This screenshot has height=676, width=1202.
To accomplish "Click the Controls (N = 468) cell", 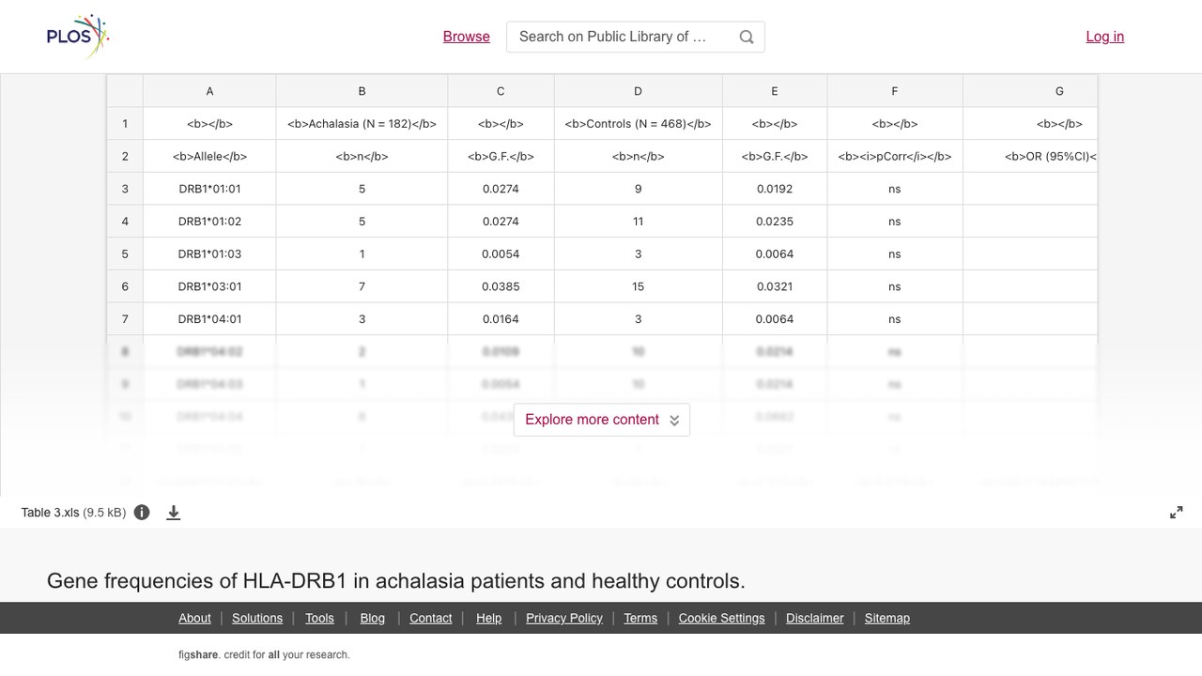I will (x=638, y=124).
